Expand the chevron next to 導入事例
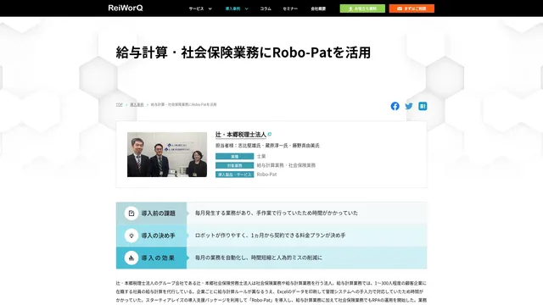 click(x=246, y=8)
